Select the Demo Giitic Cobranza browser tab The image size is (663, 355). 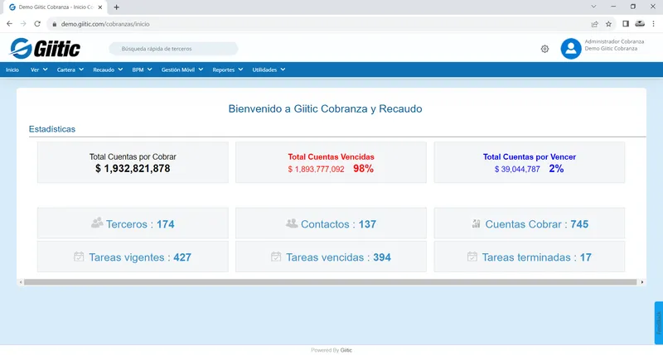pyautogui.click(x=55, y=7)
